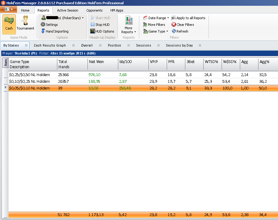Click the 25366 total hands cell

pyautogui.click(x=63, y=75)
